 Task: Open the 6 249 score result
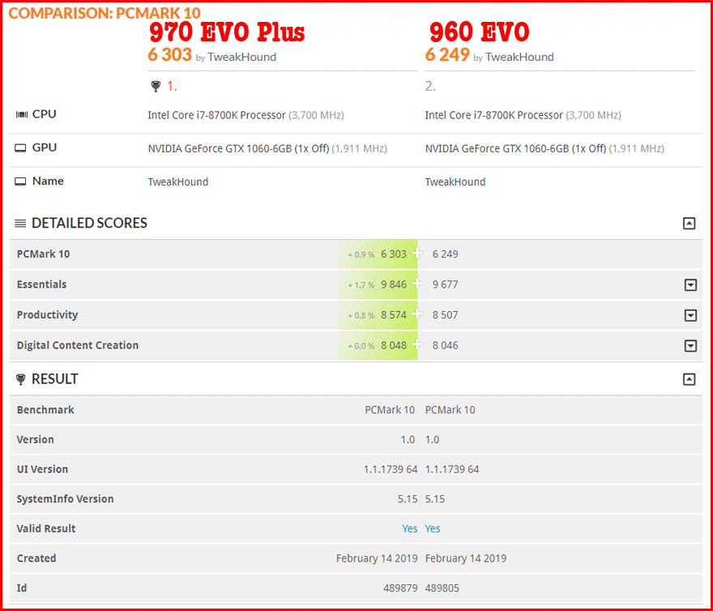(447, 55)
